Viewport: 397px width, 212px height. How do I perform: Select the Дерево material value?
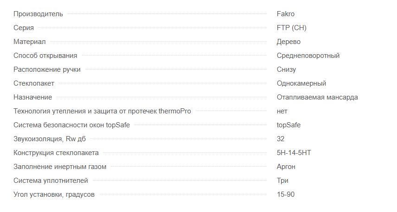point(288,42)
